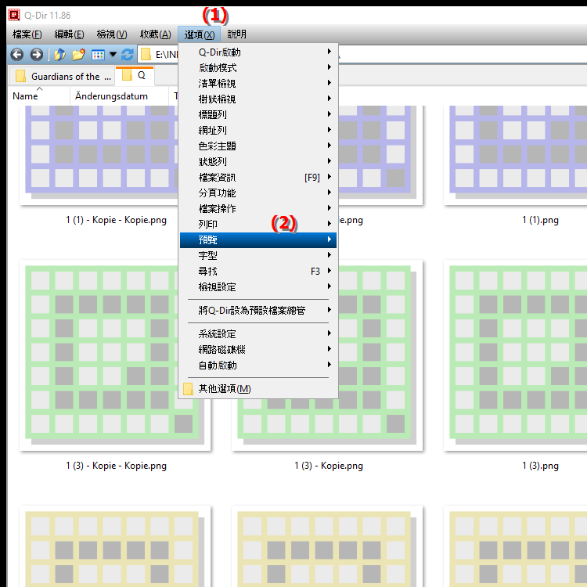
Task: Open the 檔案(F) menu
Action: click(x=27, y=34)
